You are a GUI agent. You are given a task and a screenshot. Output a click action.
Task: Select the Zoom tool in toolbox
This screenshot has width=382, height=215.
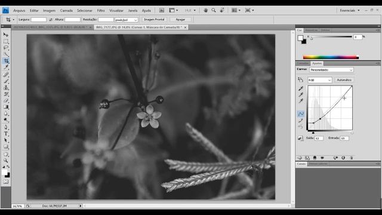[x=5, y=161]
